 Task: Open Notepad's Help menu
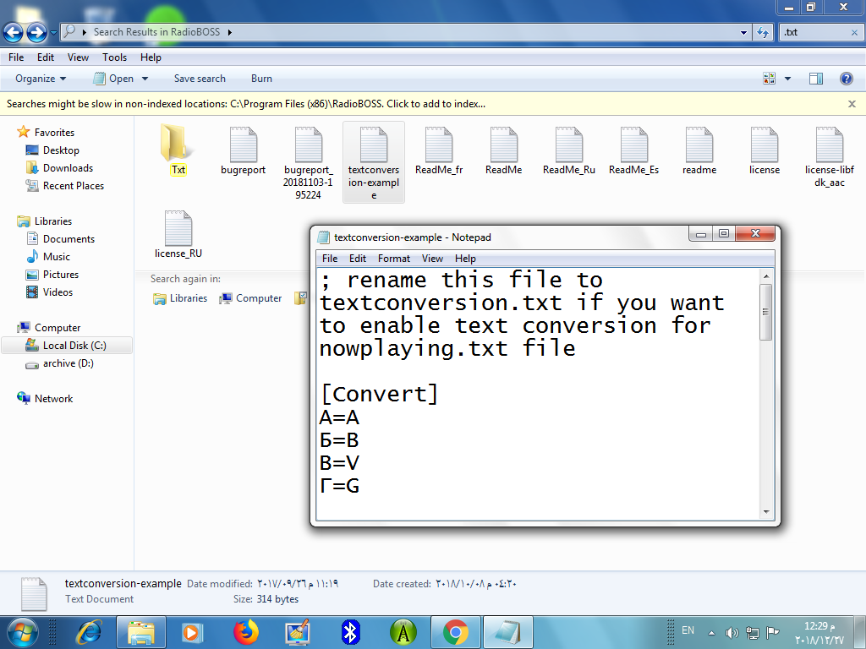(x=465, y=259)
